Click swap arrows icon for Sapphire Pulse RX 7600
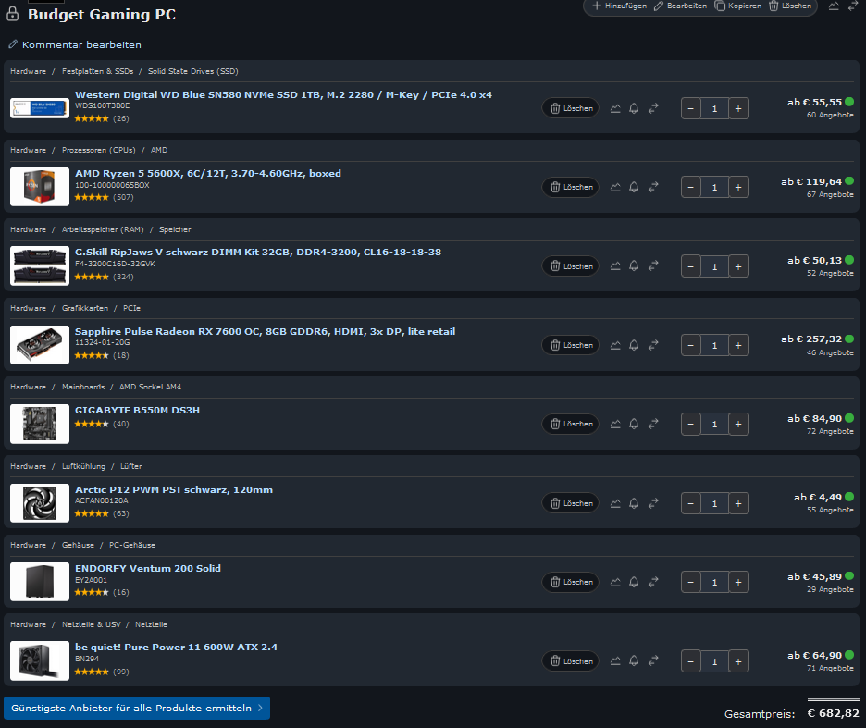This screenshot has width=866, height=728. click(x=653, y=345)
